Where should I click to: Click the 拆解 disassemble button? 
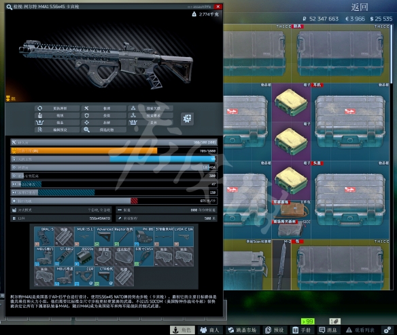tap(104, 123)
